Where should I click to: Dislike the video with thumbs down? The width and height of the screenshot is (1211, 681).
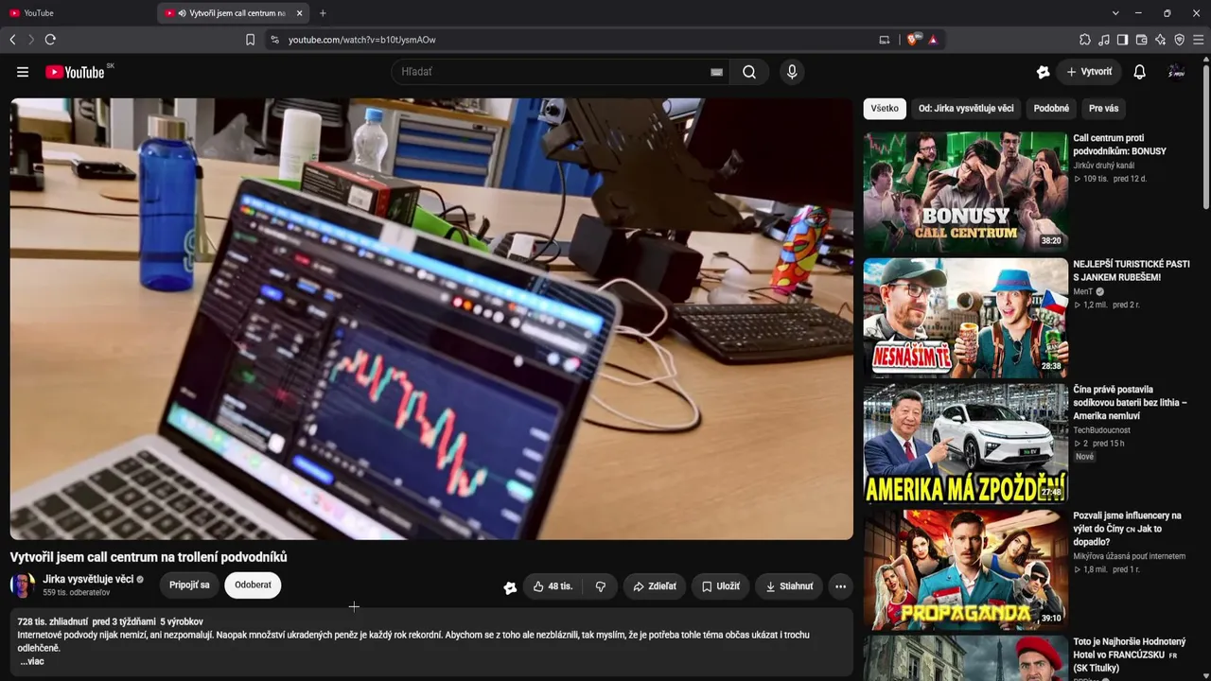601,586
